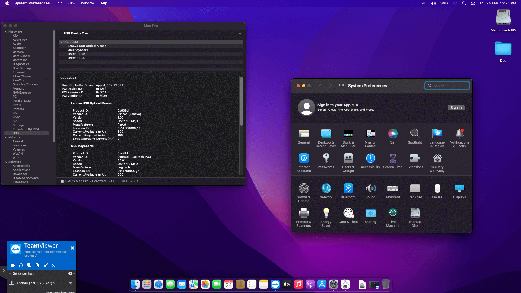Open the Keyboard preference pane
521x293 pixels.
(393, 191)
